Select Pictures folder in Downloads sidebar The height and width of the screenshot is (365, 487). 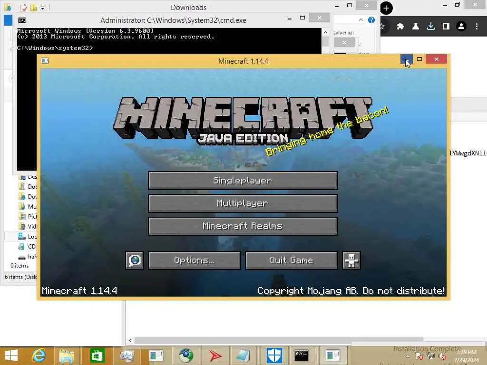click(x=28, y=216)
